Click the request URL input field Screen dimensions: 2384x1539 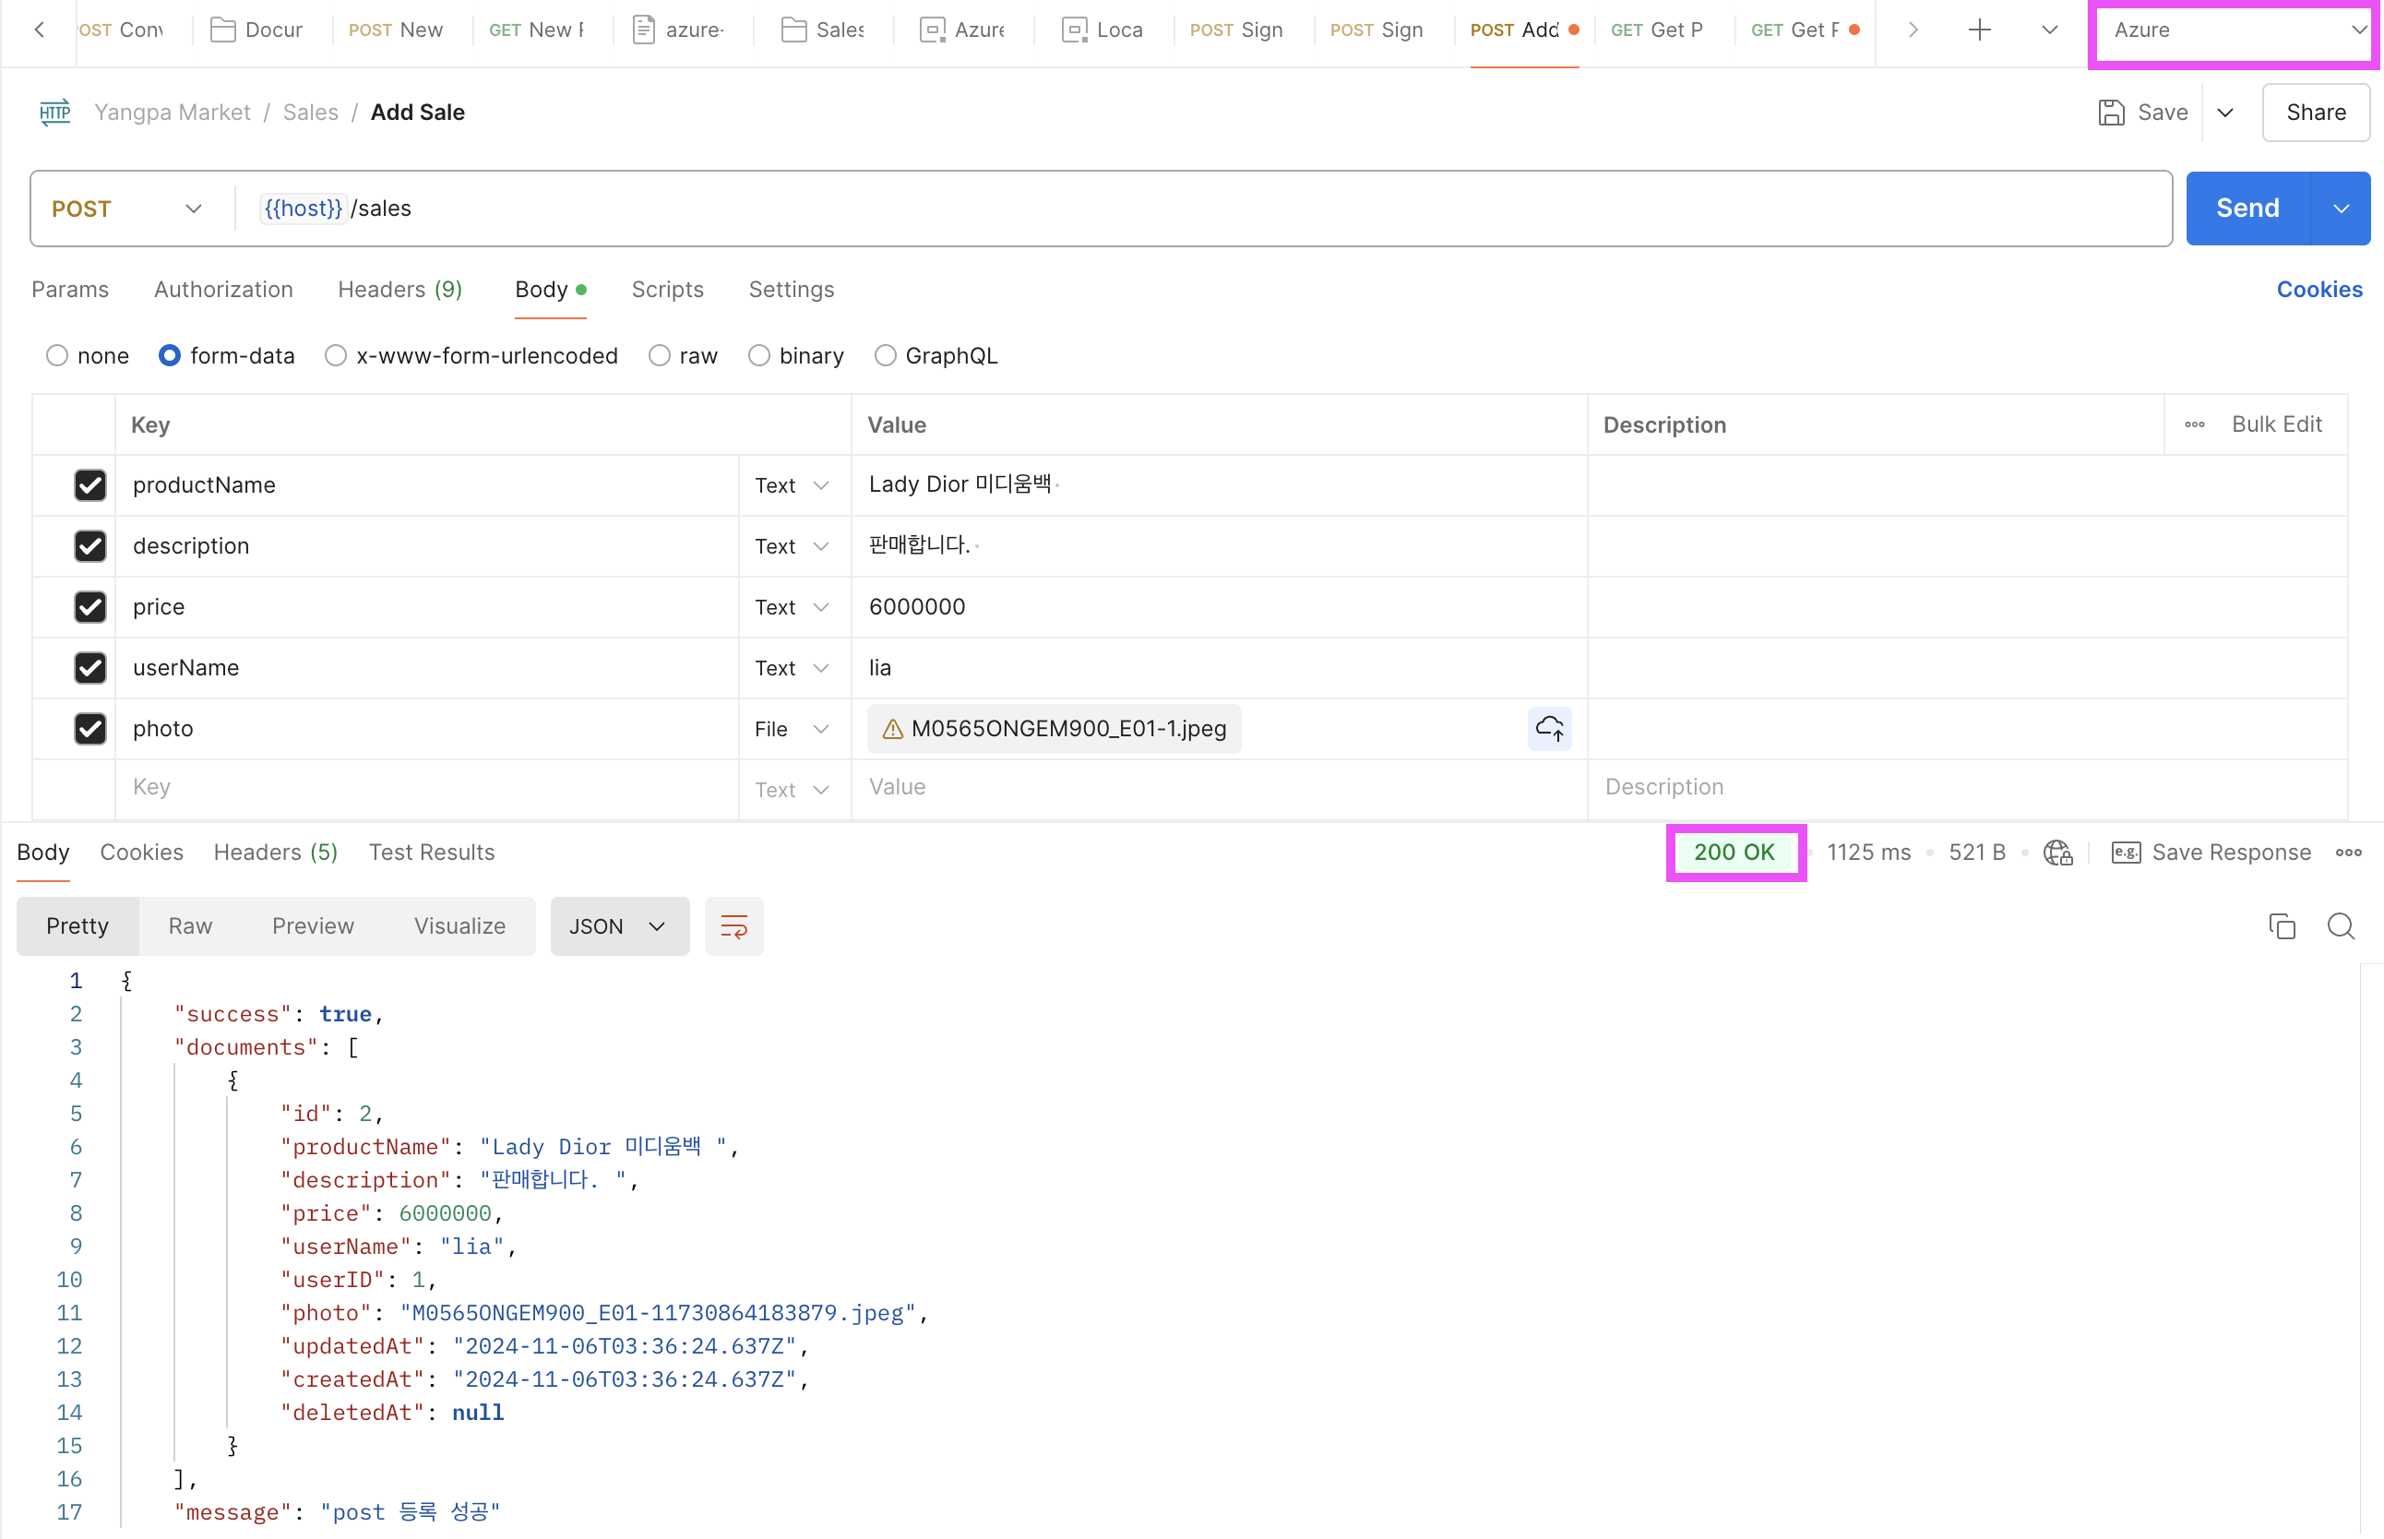point(1199,209)
